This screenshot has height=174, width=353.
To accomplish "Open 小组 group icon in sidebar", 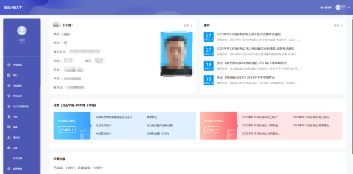I will click(x=9, y=117).
